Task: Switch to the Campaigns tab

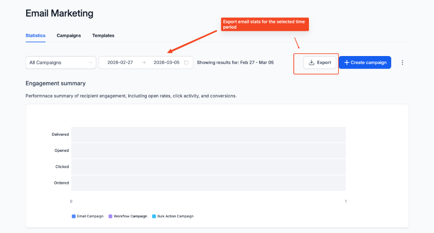Action: pos(69,35)
